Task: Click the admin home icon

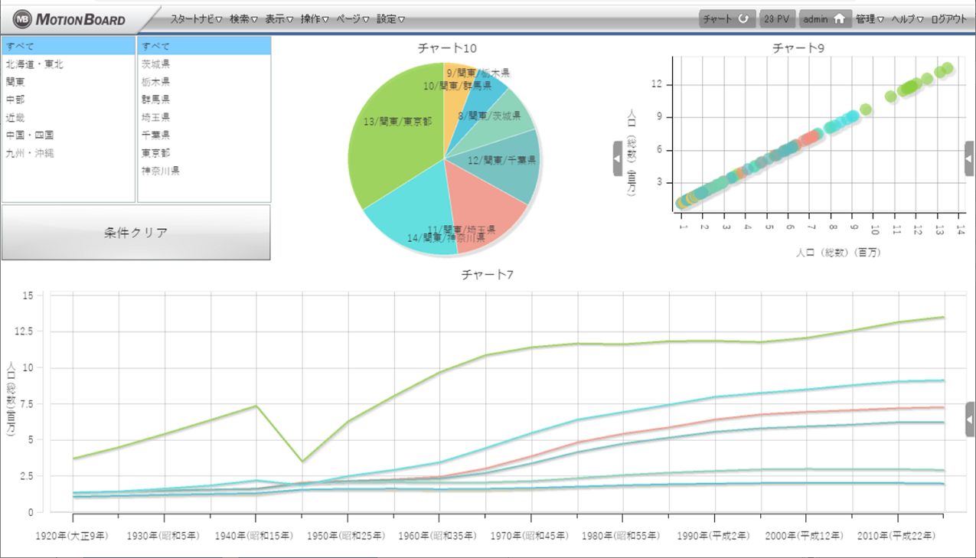Action: (x=839, y=19)
